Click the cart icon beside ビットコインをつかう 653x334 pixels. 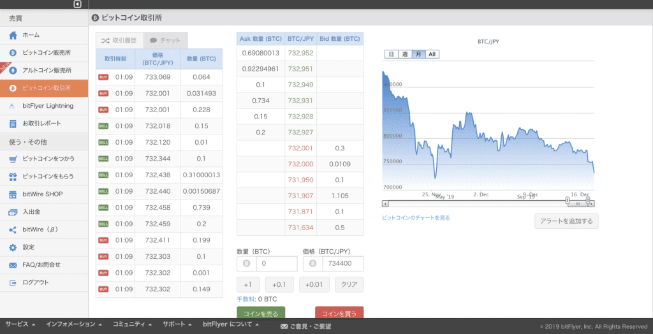[x=13, y=159]
